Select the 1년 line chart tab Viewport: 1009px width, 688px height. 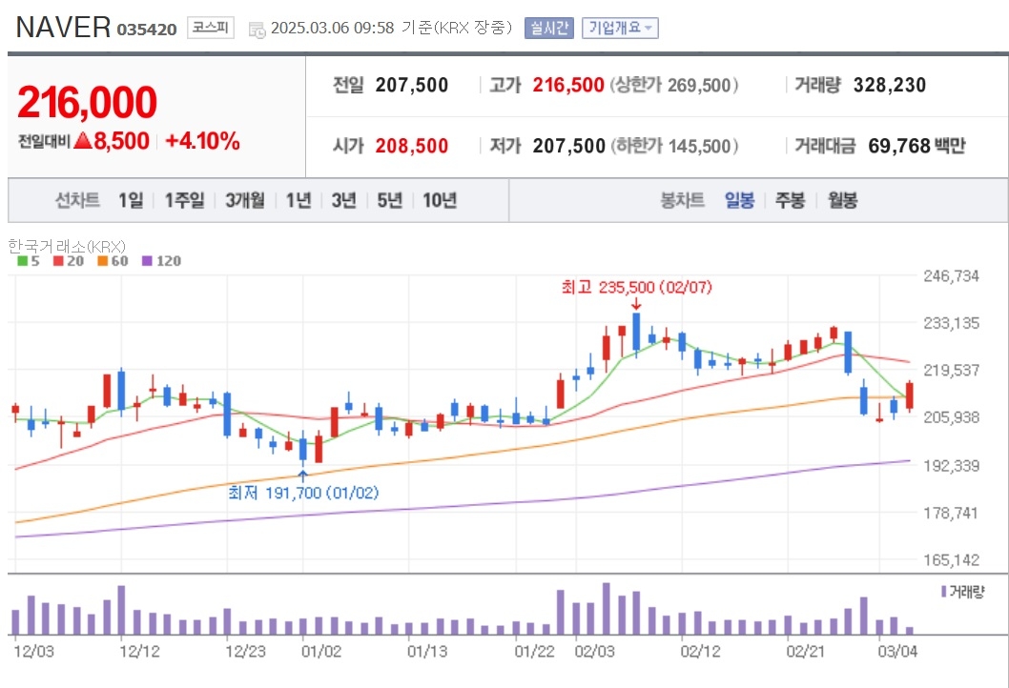tap(299, 200)
